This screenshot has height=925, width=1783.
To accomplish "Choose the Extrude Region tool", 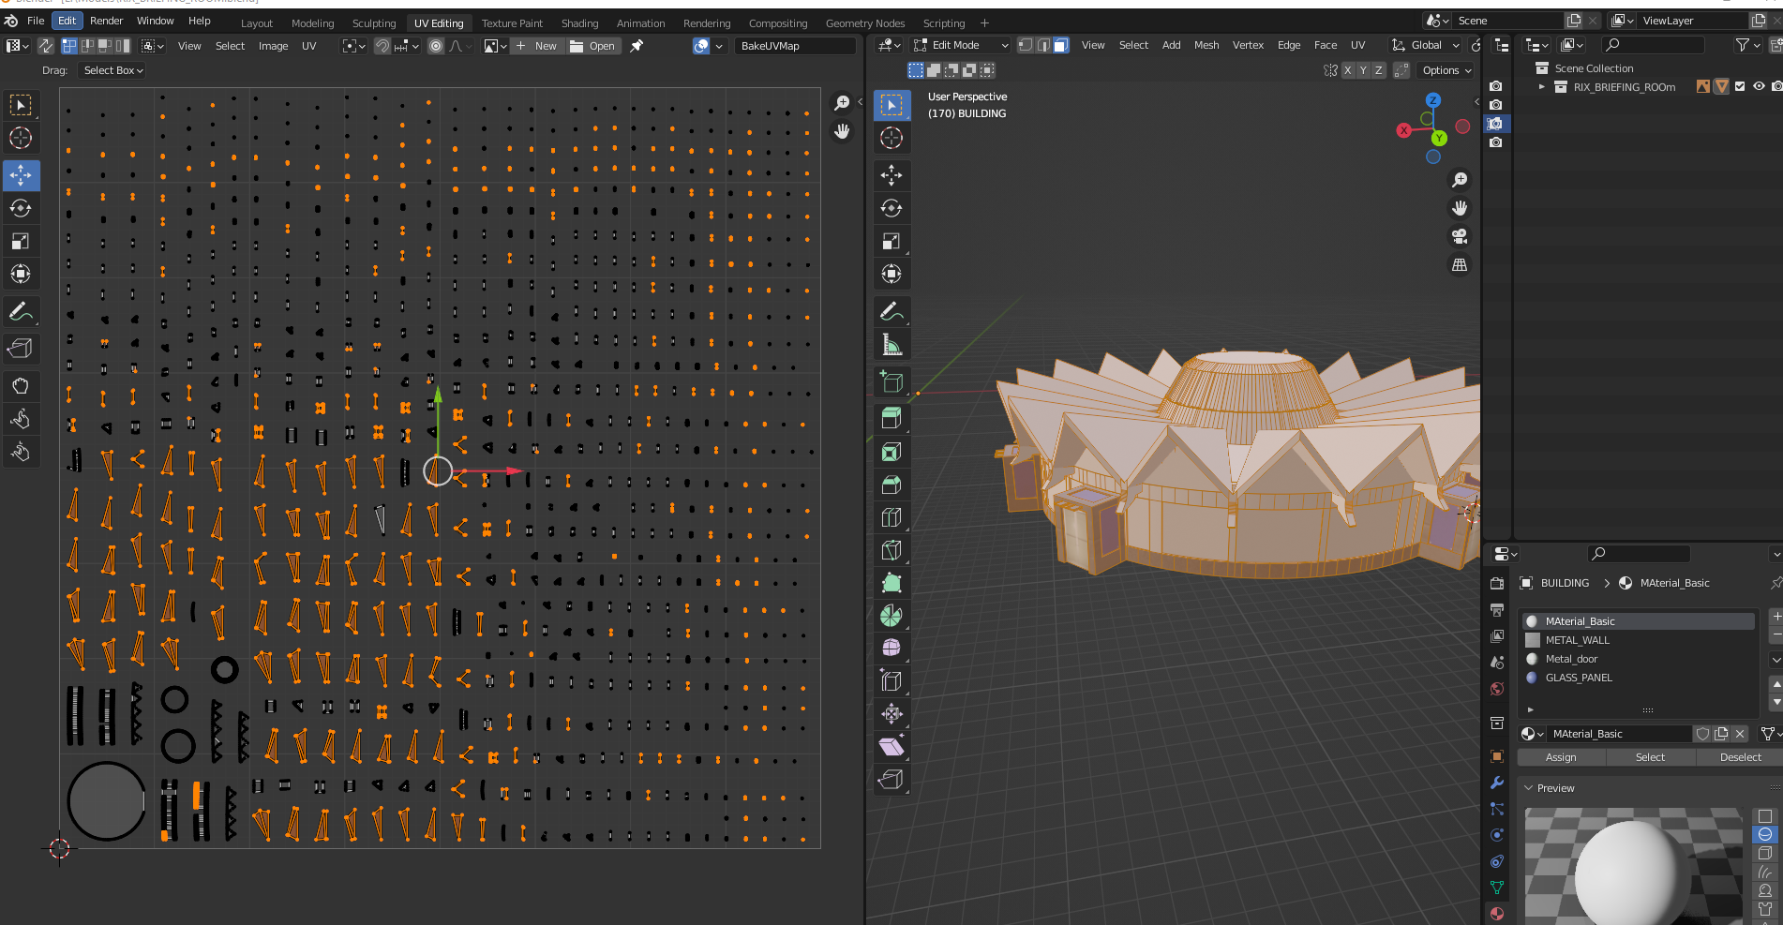I will pos(891,418).
